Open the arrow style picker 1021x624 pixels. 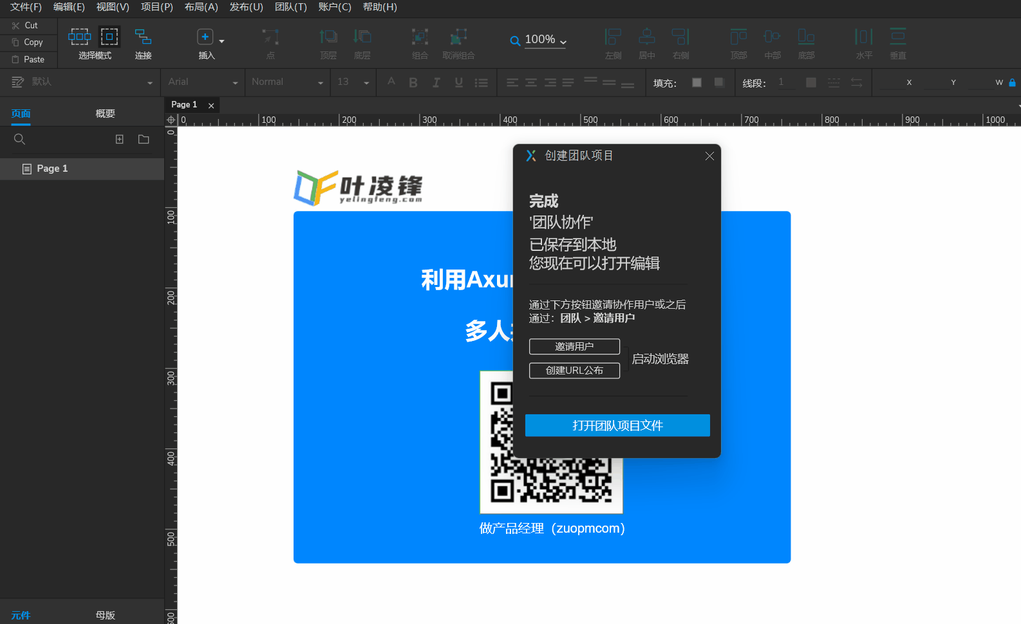click(856, 82)
